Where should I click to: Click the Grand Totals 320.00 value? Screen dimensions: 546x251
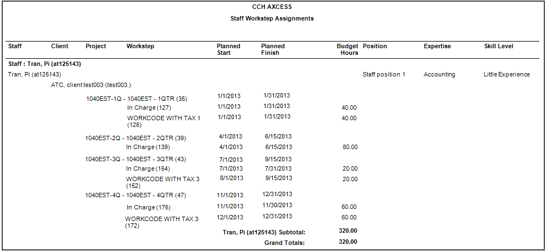[348, 242]
